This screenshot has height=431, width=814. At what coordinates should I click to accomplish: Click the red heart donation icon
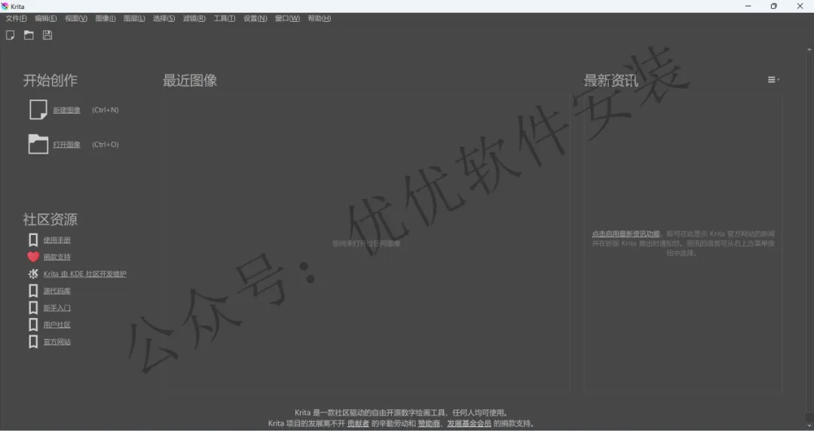tap(33, 256)
